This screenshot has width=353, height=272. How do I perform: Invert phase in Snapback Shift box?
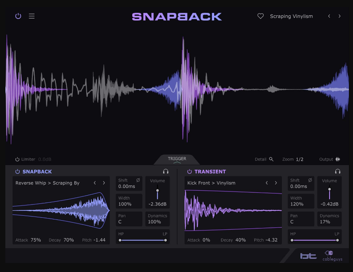pyautogui.click(x=138, y=180)
